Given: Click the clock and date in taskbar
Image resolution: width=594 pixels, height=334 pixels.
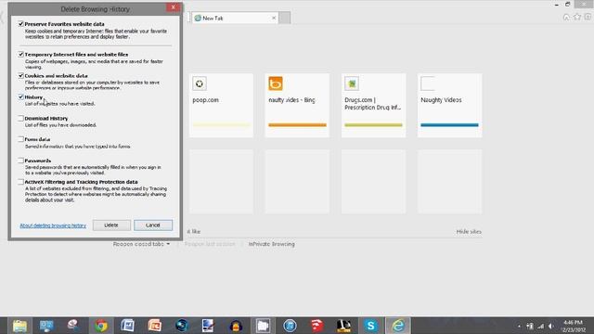Looking at the screenshot, I should coord(574,326).
